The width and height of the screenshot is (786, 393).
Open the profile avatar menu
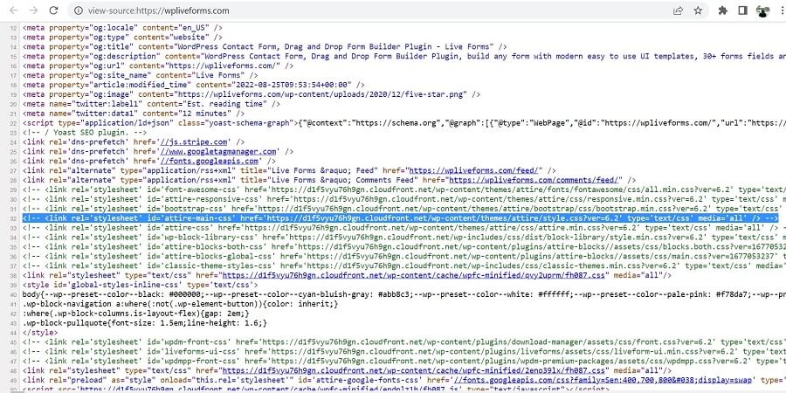coord(763,11)
